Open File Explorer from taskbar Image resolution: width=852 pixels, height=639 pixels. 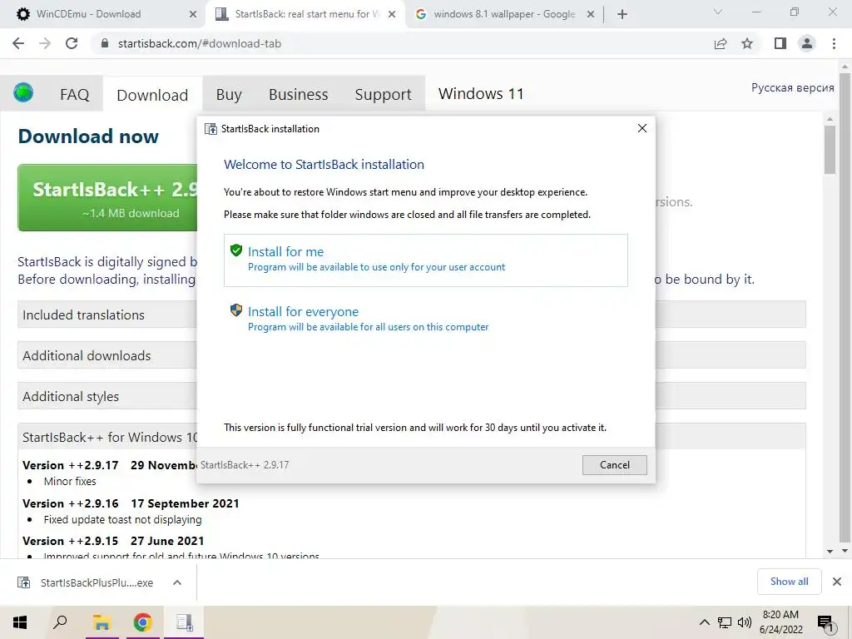coord(102,622)
